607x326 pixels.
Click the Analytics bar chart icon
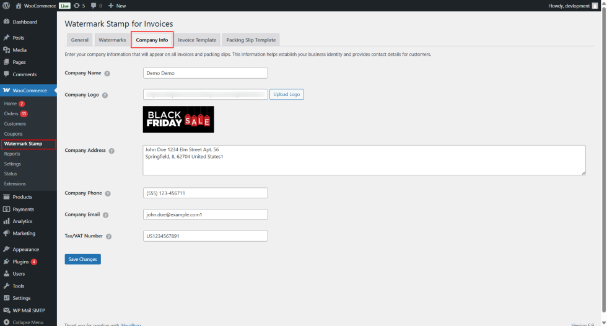6,221
